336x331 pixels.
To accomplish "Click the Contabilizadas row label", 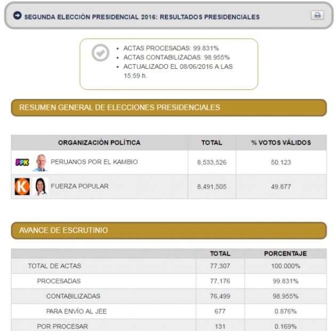I will click(73, 296).
